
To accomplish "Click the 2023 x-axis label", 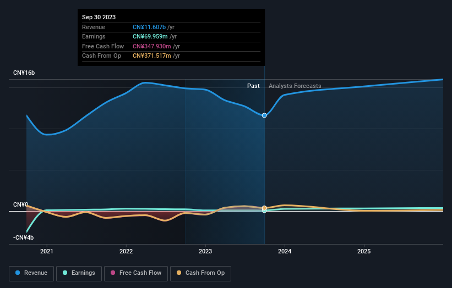I will 205,251.
